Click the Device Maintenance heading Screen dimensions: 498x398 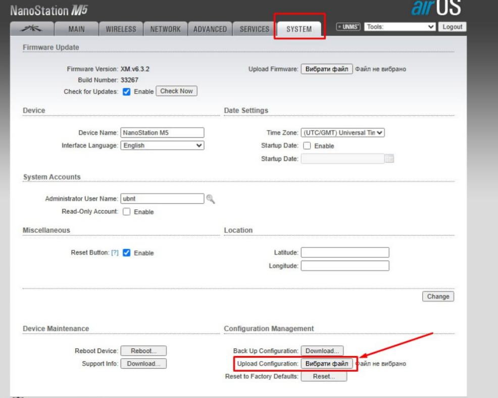click(56, 329)
